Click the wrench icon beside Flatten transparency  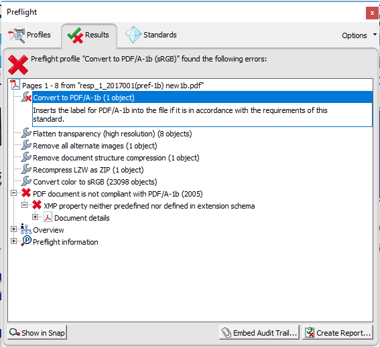26,133
